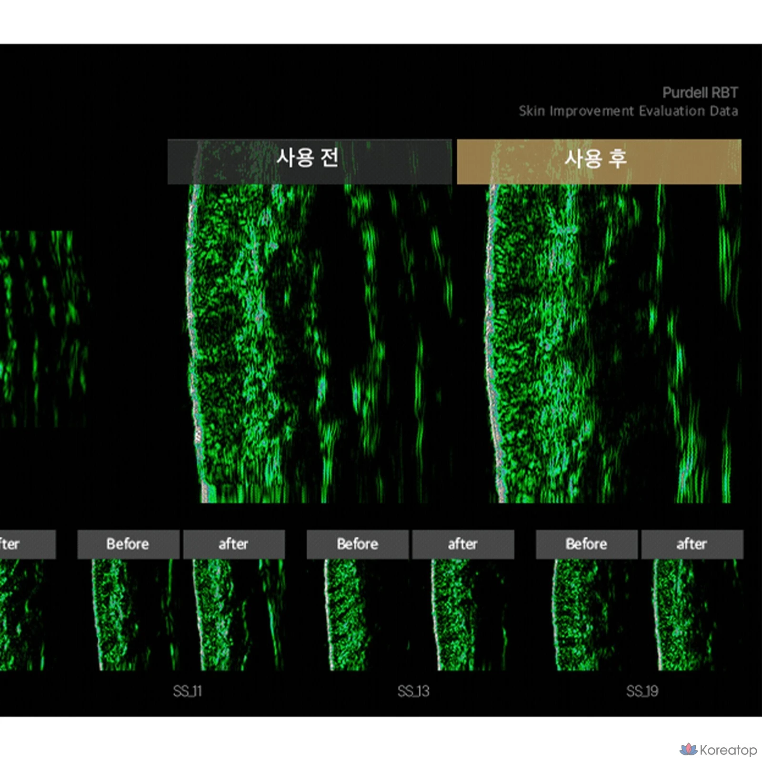762x762 pixels.
Task: Select the 사용 전 header tab
Action: click(310, 161)
